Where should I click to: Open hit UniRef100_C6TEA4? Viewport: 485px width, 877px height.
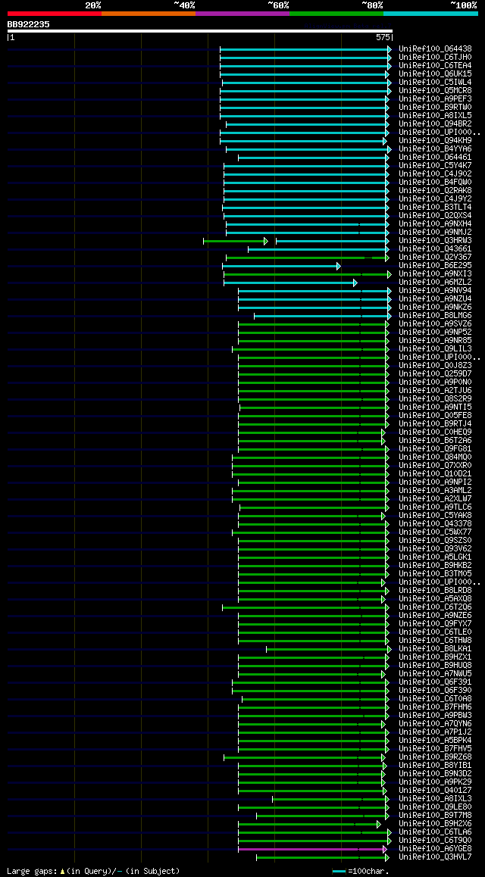[435, 65]
